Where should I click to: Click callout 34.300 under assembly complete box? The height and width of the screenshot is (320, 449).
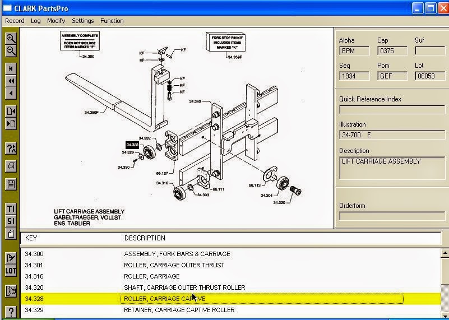tap(88, 57)
